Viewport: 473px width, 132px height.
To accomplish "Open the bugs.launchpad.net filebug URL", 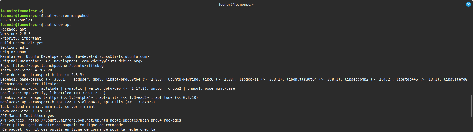I will click(58, 66).
